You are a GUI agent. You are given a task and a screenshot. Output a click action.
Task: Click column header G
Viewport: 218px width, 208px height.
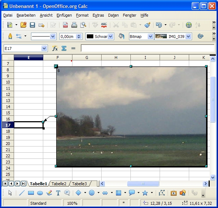point(87,58)
